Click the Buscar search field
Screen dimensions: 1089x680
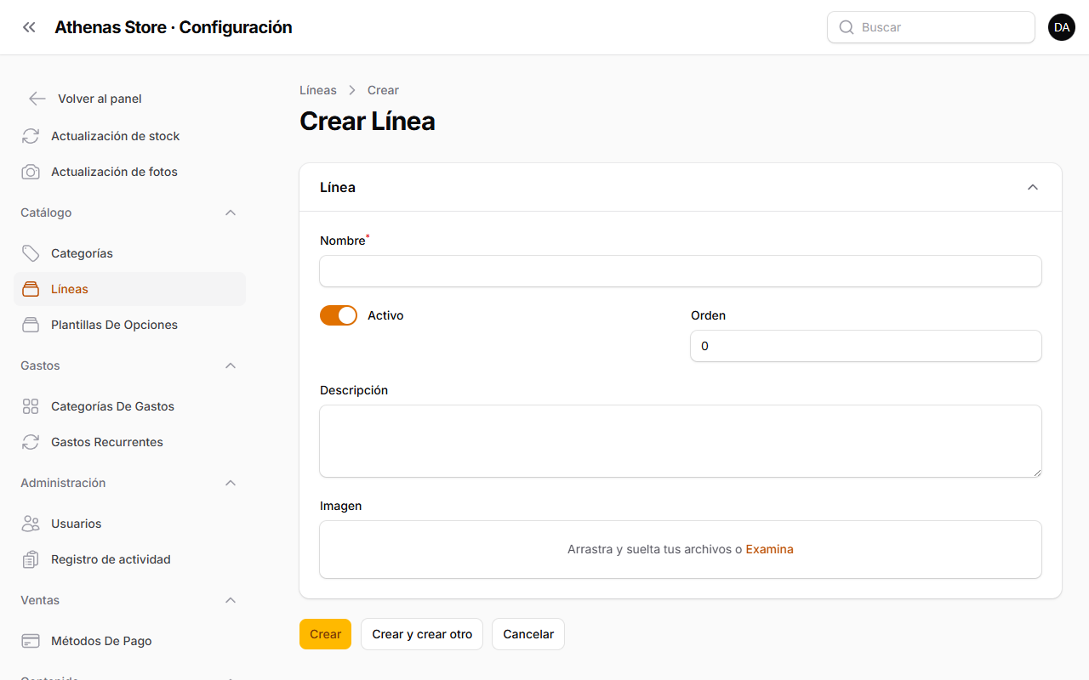click(x=931, y=27)
